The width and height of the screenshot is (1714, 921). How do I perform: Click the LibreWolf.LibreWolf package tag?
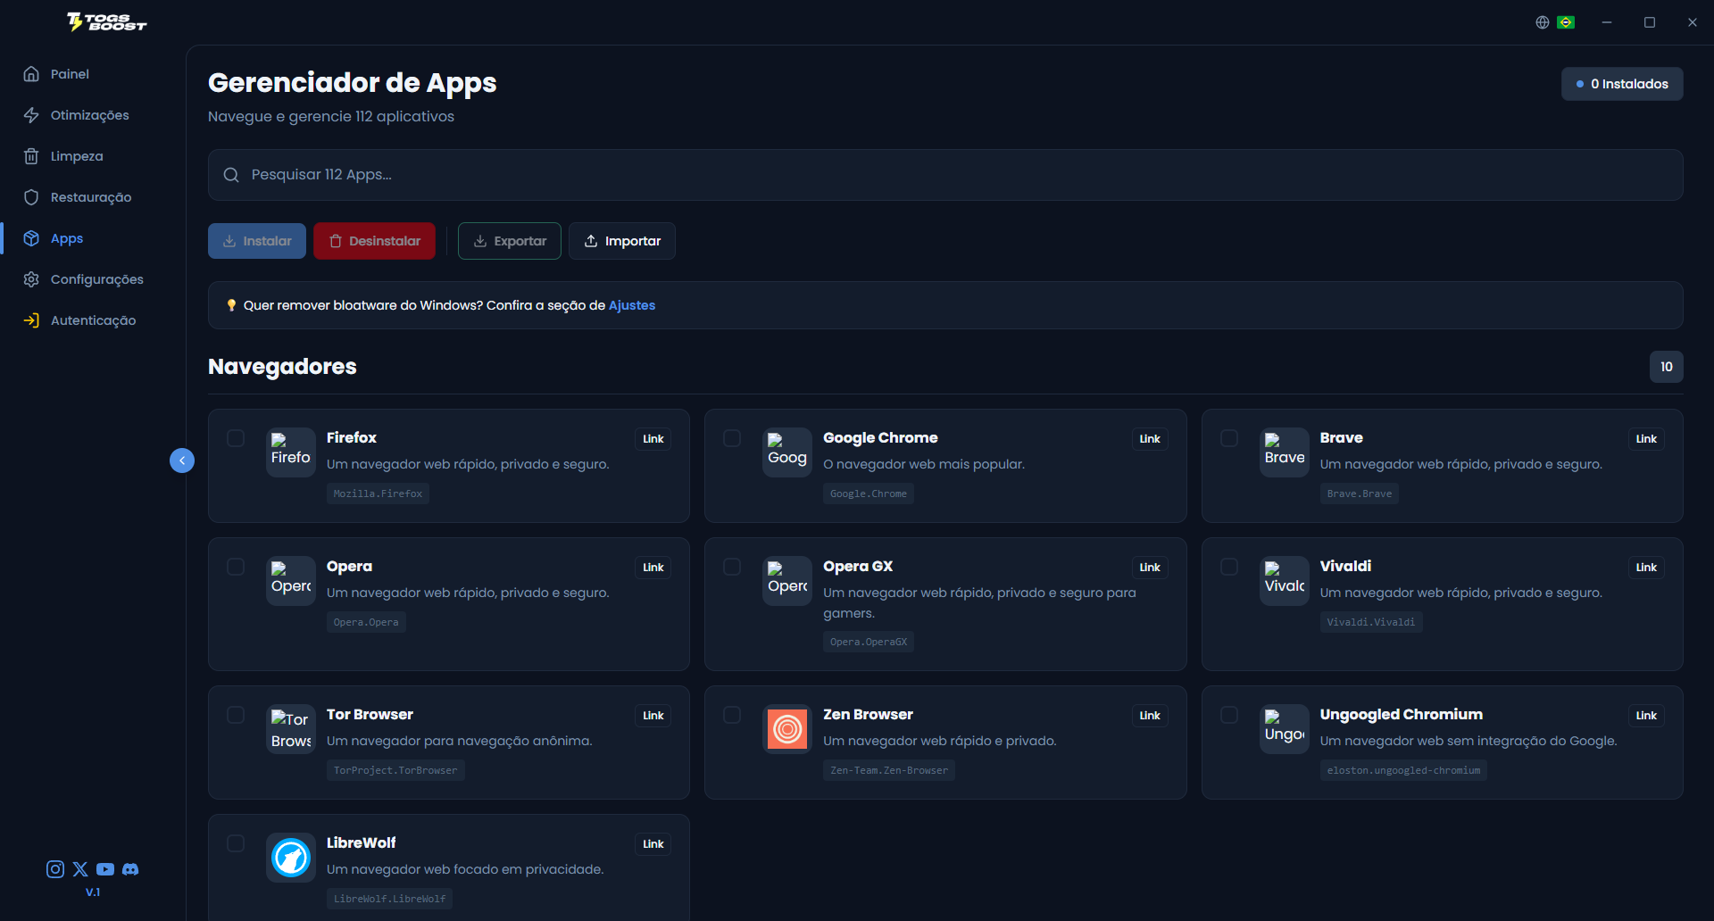[389, 899]
